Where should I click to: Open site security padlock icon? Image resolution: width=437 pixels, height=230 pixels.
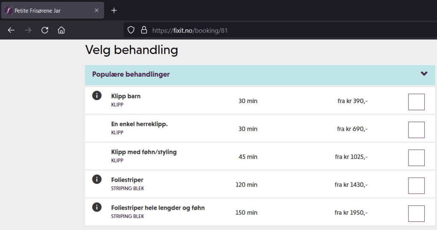click(x=144, y=30)
